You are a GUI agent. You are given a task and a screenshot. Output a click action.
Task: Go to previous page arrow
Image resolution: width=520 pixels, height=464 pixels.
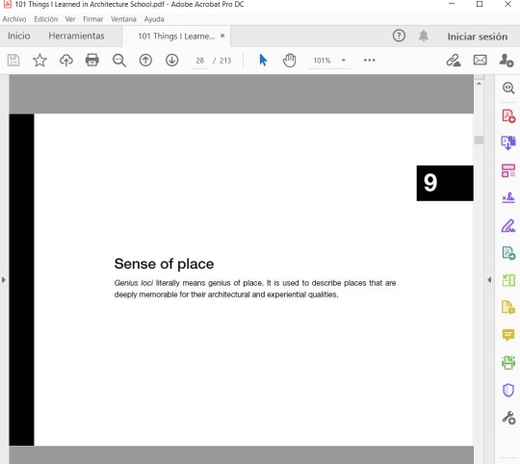coord(145,61)
